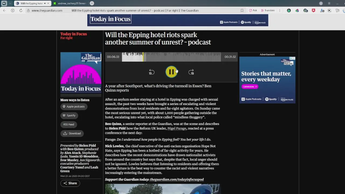Screen dimensions: 345x194
Task: Click amazon music logo in the sidebar ad
Action: click(x=287, y=99)
